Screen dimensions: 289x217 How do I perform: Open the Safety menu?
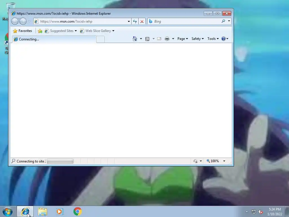[198, 39]
